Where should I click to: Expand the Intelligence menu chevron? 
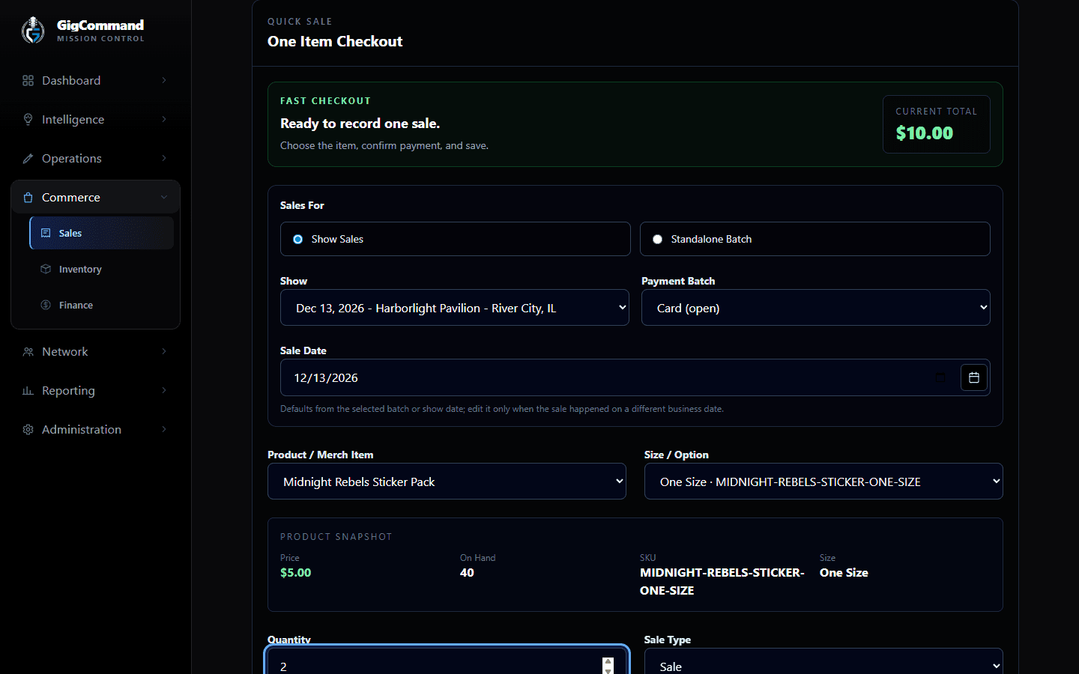(x=164, y=119)
